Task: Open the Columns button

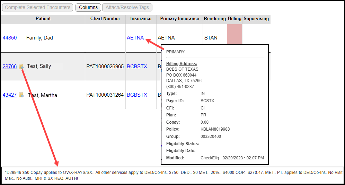Action: (88, 7)
